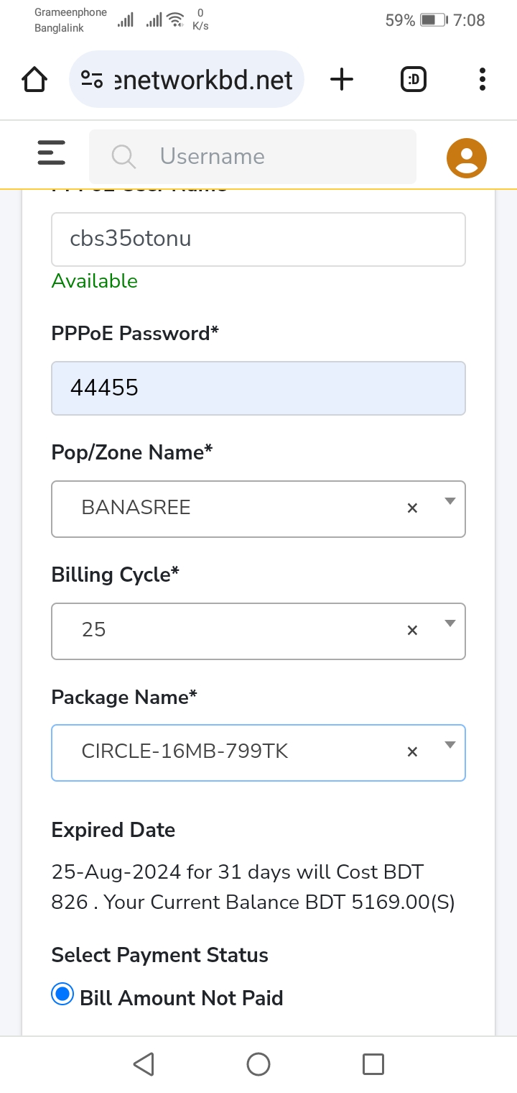This screenshot has height=1093, width=517.
Task: Clear the billing cycle value 25
Action: click(x=412, y=631)
